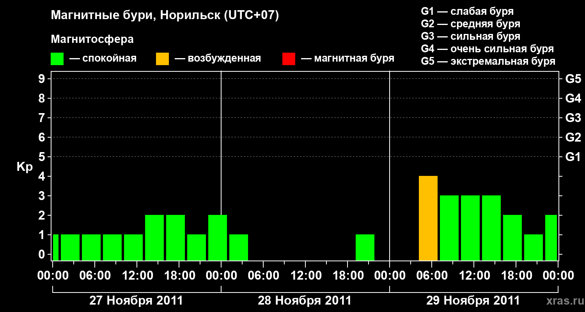Click the title 'Магнитные бури, Норильск (UTC+07)'
Image resolution: width=585 pixels, height=312 pixels.
pos(165,16)
